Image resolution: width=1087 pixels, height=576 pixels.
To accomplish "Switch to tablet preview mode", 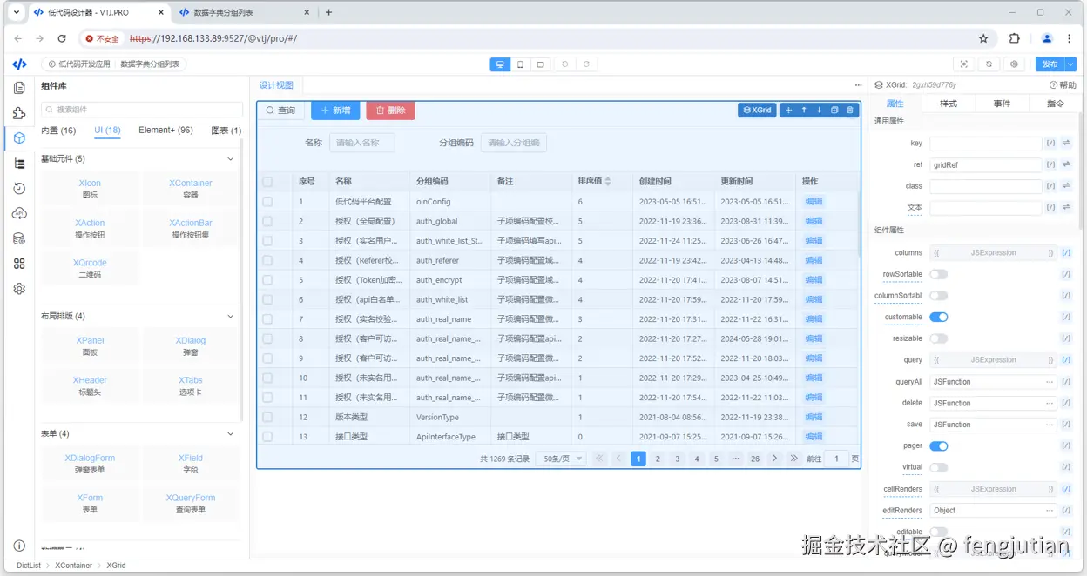I will coord(541,64).
